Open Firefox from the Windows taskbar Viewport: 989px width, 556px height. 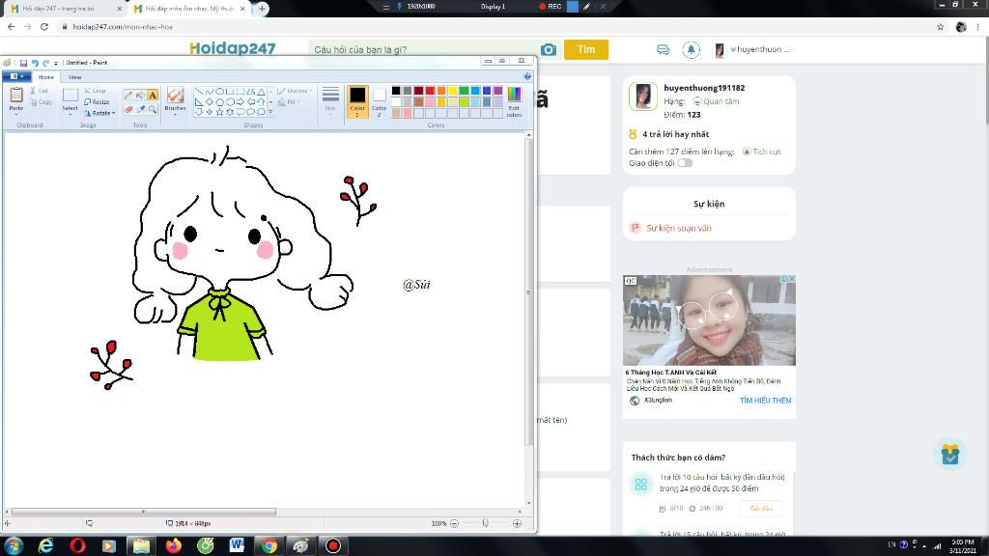pos(174,545)
